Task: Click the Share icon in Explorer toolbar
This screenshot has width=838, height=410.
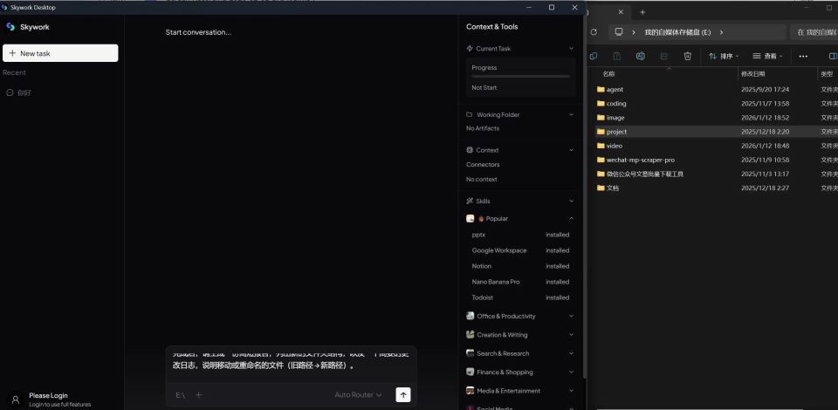Action: click(x=663, y=56)
